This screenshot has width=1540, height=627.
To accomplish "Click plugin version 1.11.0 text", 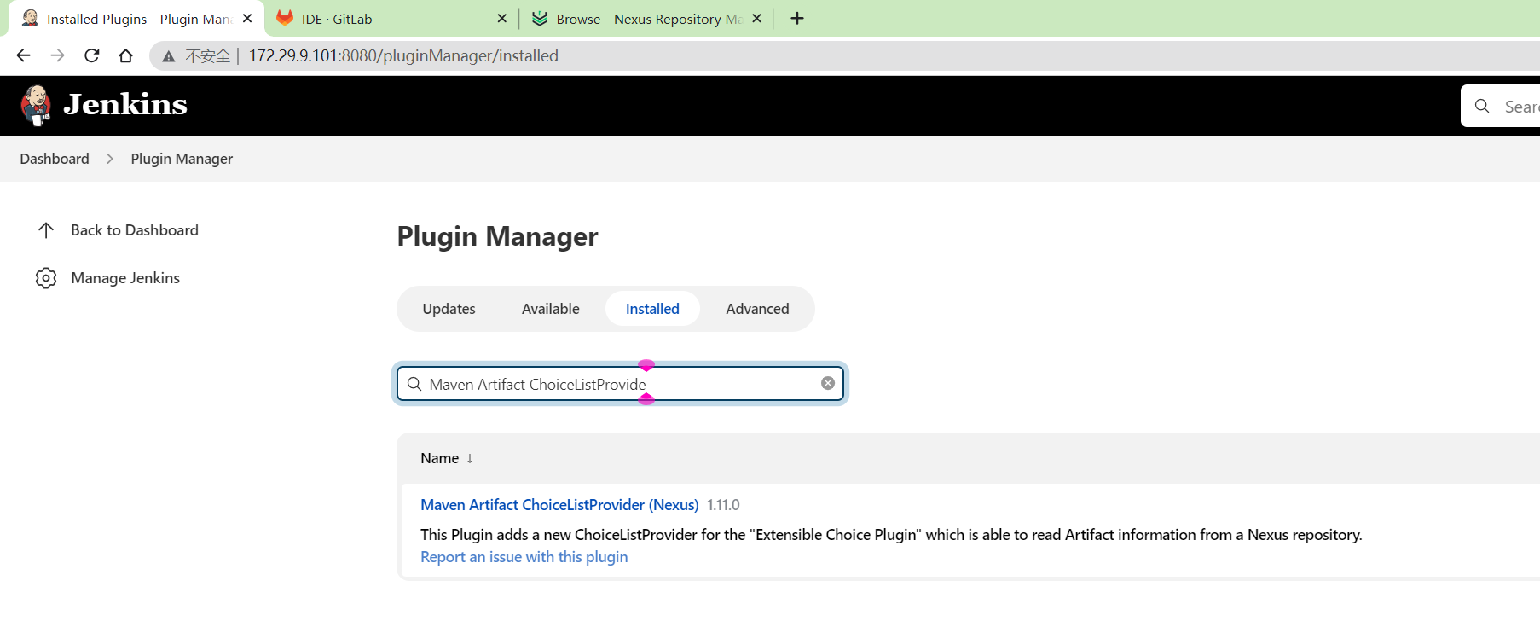I will tap(723, 505).
